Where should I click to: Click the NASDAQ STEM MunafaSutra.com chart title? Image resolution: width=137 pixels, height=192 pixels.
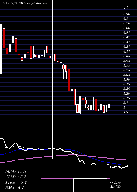[x=25, y=3]
